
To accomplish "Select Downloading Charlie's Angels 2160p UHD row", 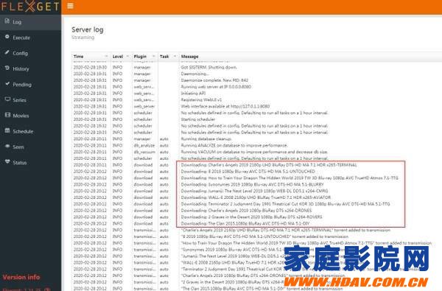I will pos(269,165).
